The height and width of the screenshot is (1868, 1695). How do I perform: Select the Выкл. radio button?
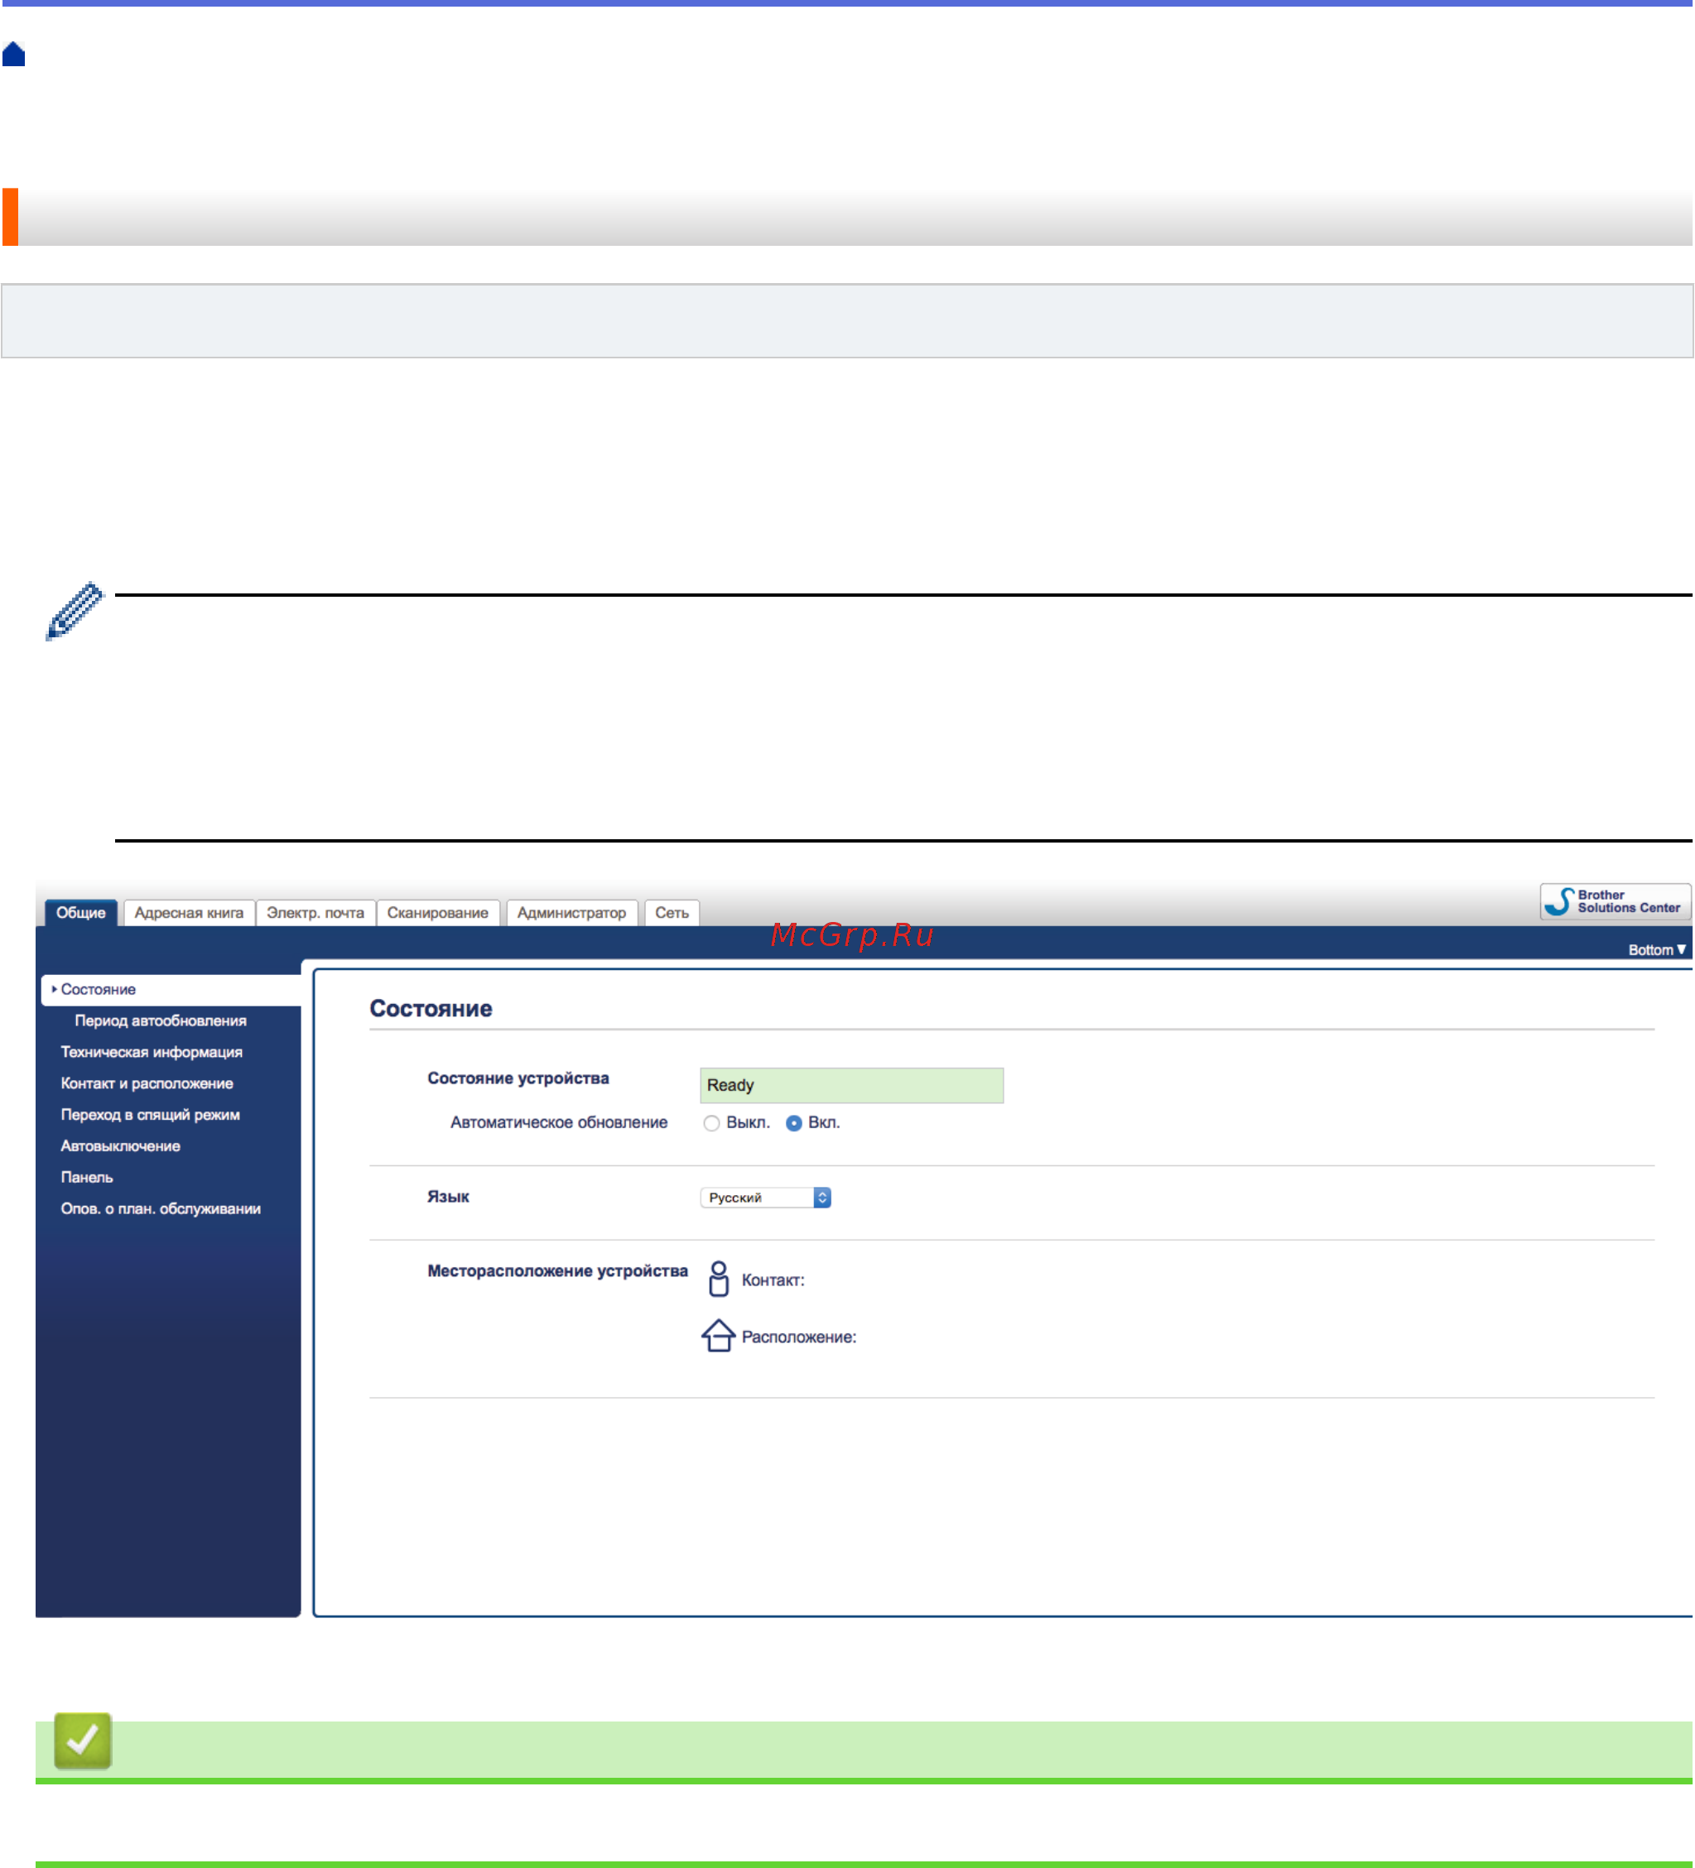[711, 1123]
